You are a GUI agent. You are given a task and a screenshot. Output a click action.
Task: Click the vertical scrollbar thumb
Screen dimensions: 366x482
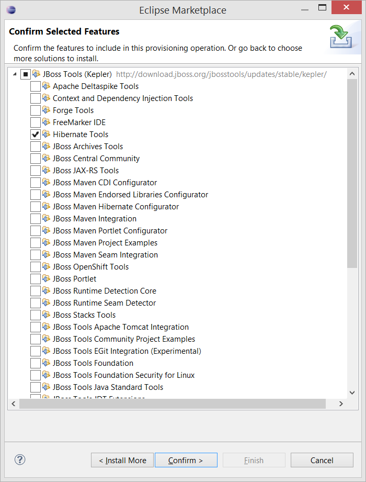pyautogui.click(x=352, y=173)
